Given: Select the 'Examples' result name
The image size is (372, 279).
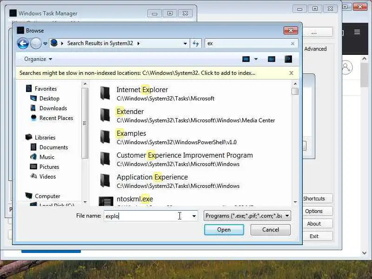Looking at the screenshot, I should [131, 133].
